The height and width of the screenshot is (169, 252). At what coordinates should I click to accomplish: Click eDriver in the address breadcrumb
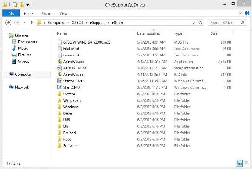coord(118,23)
